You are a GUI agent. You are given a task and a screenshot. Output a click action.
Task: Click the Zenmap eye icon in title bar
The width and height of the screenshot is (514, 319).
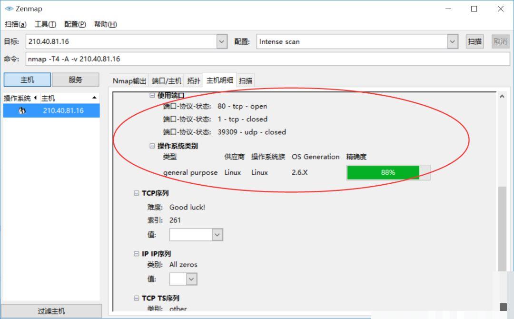[x=9, y=9]
